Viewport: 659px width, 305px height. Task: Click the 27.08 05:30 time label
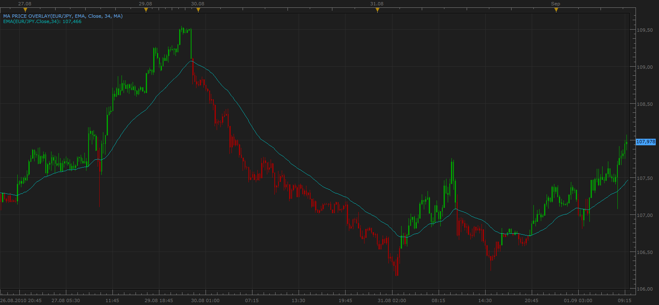(x=66, y=300)
